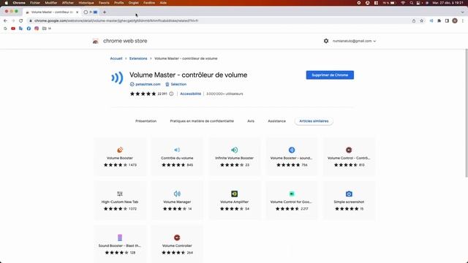Open the Infinite Volume Booster extension icon
Image resolution: width=468 pixels, height=263 pixels.
(x=234, y=150)
